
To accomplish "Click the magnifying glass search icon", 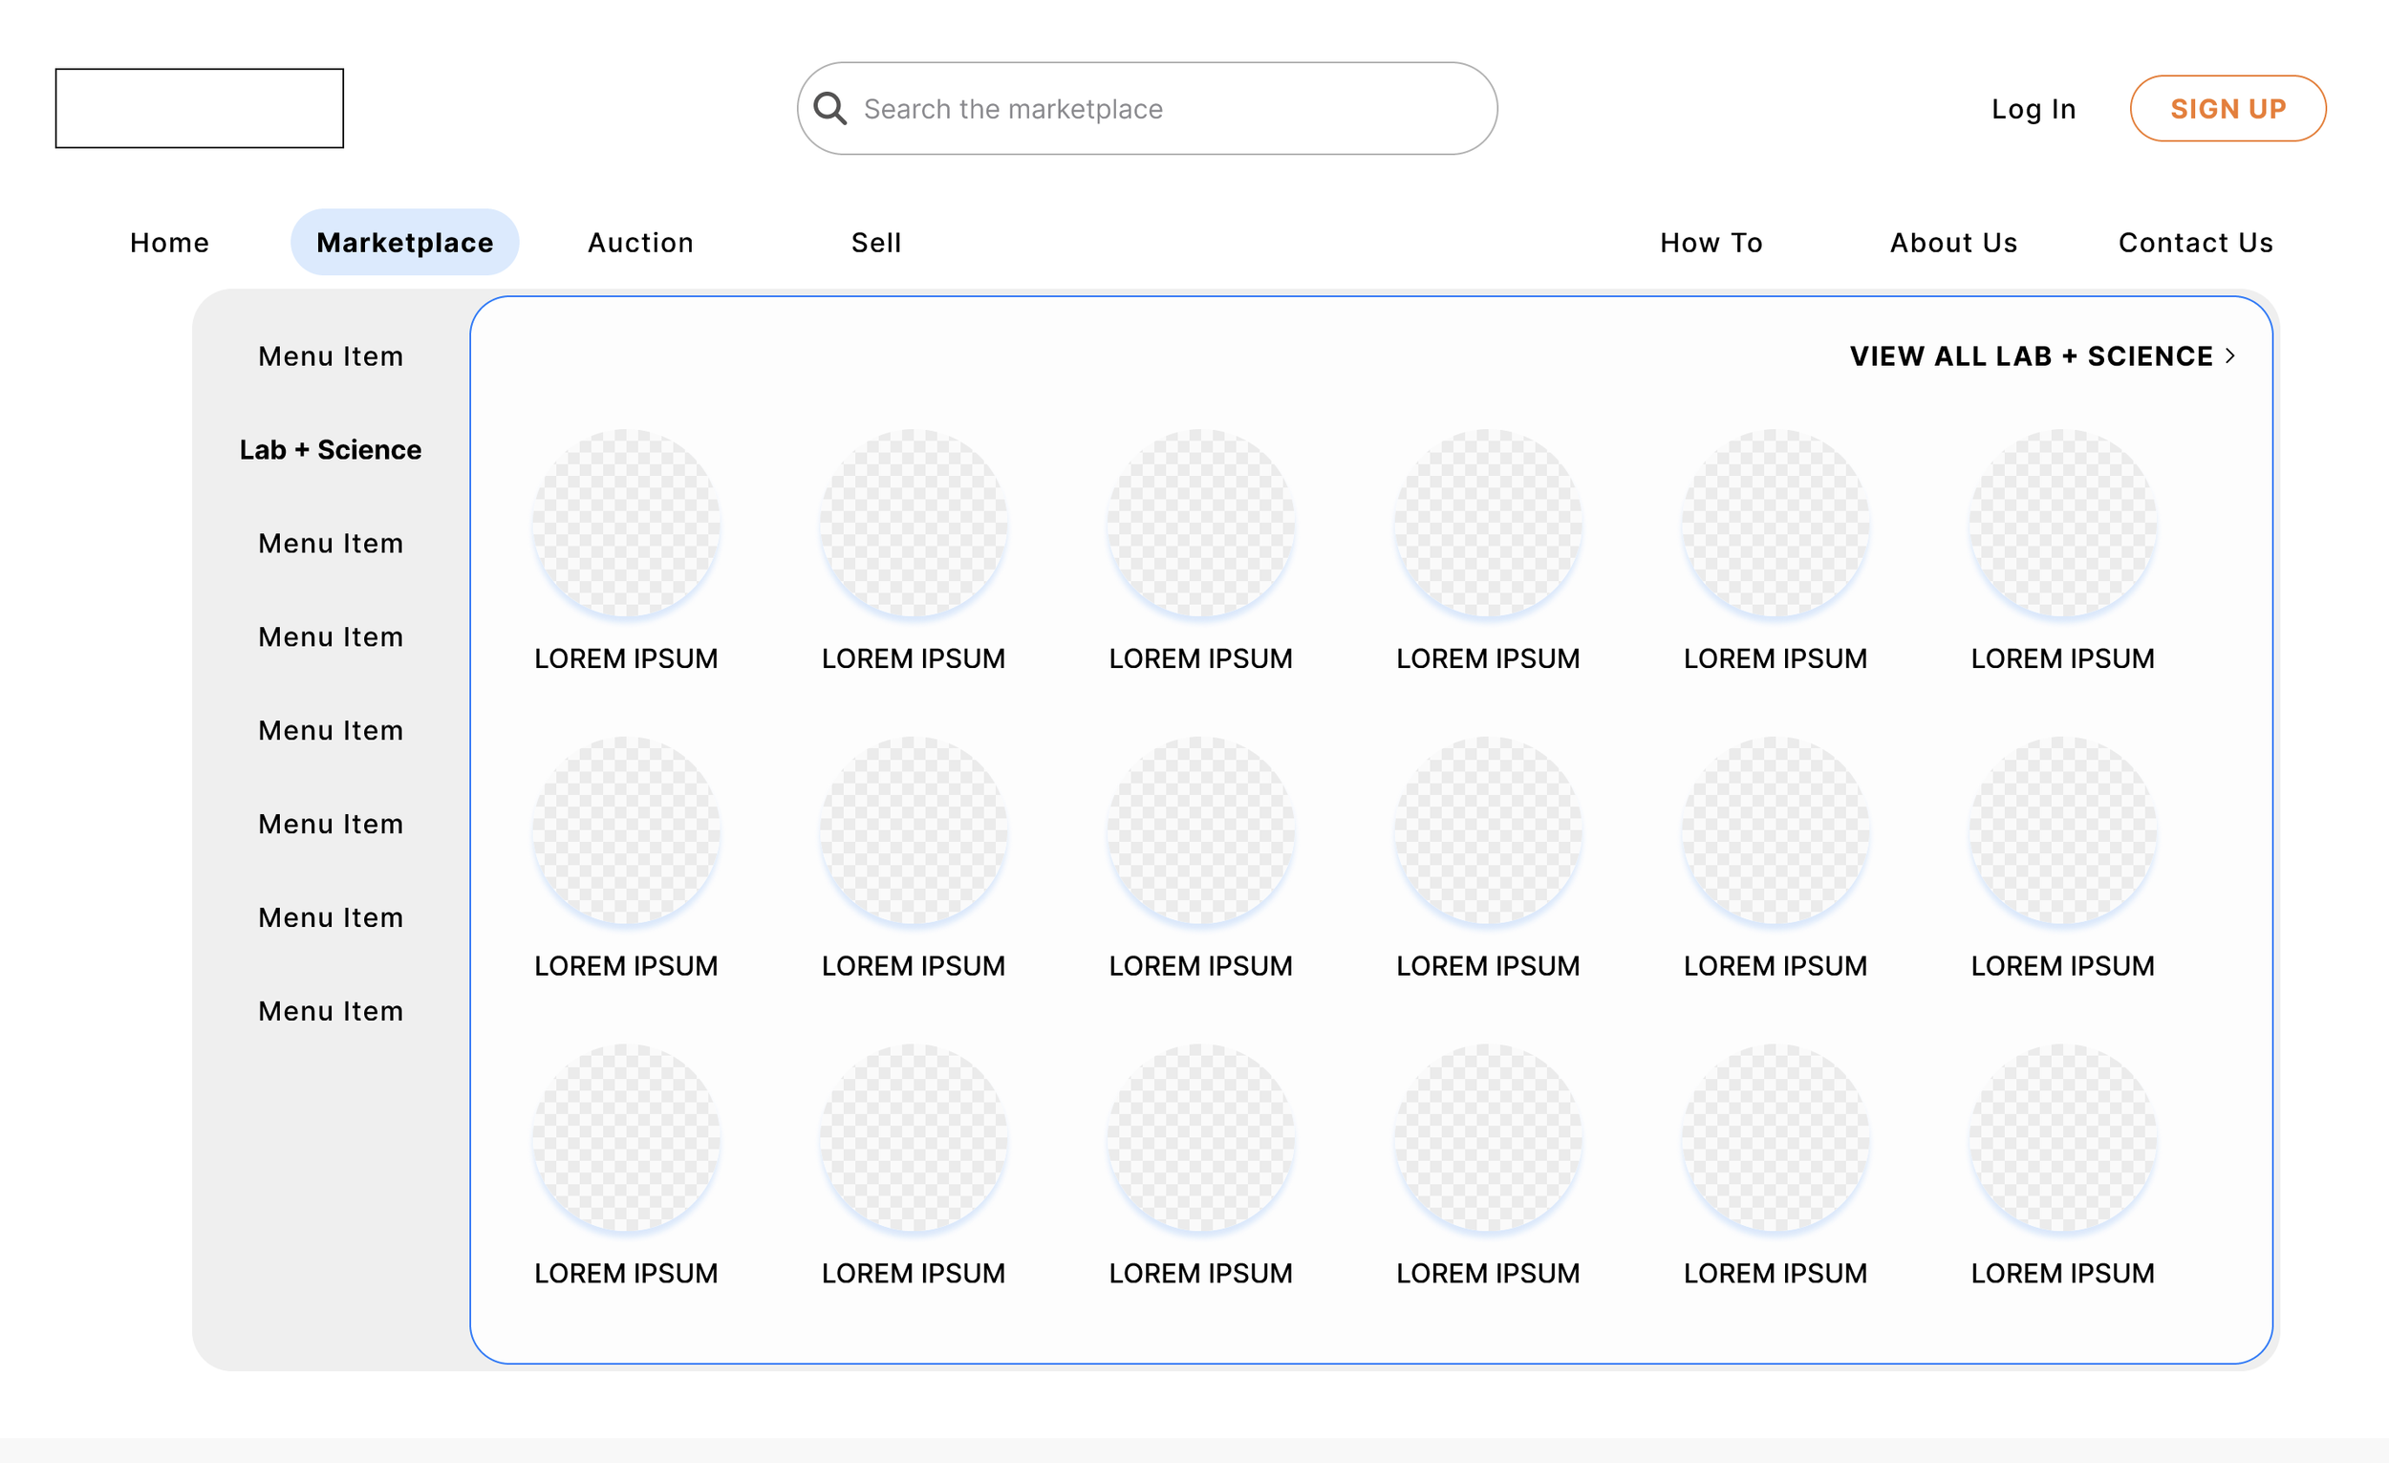I will point(830,108).
